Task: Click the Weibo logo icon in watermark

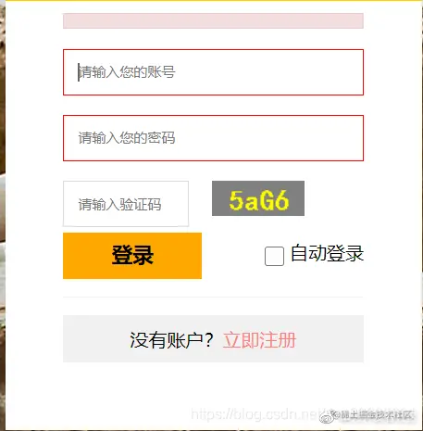Action: point(328,417)
